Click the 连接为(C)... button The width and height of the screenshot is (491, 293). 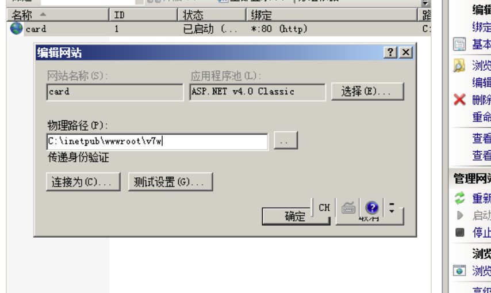pos(83,182)
